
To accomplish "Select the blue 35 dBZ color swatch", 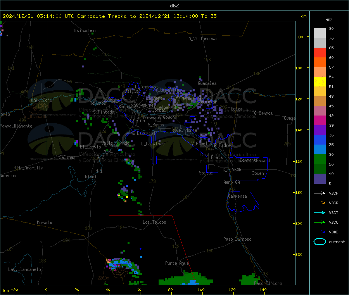I will point(320,140).
